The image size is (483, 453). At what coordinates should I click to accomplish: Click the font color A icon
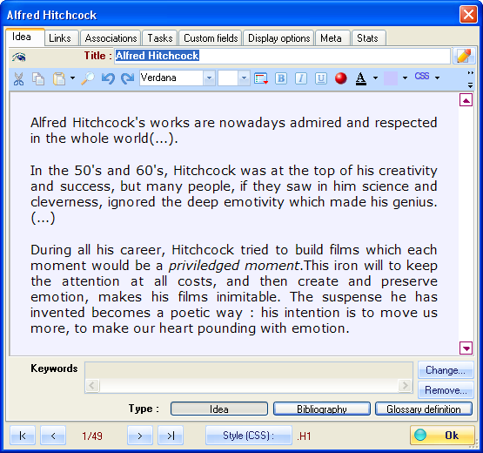(x=361, y=78)
